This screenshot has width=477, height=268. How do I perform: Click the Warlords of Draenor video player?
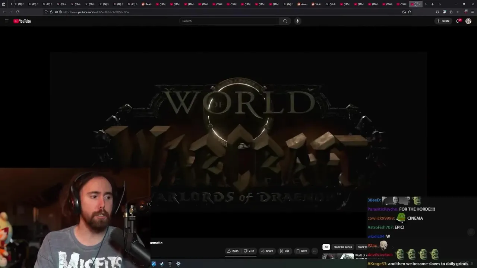coord(238,132)
